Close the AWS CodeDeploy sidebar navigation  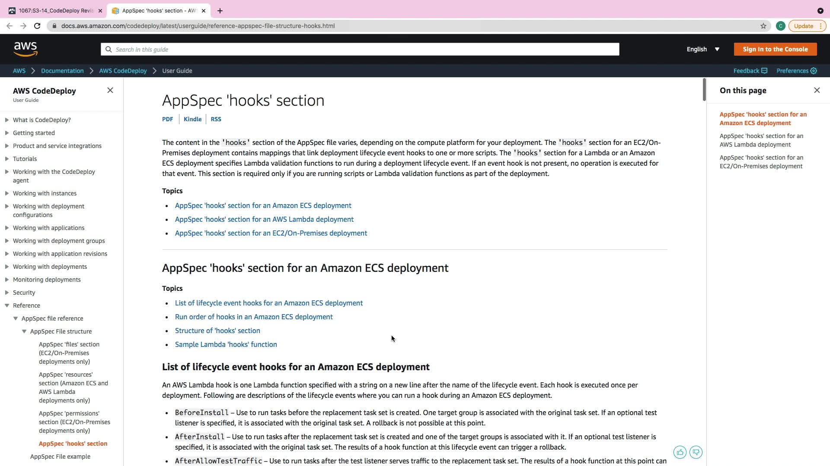110,90
